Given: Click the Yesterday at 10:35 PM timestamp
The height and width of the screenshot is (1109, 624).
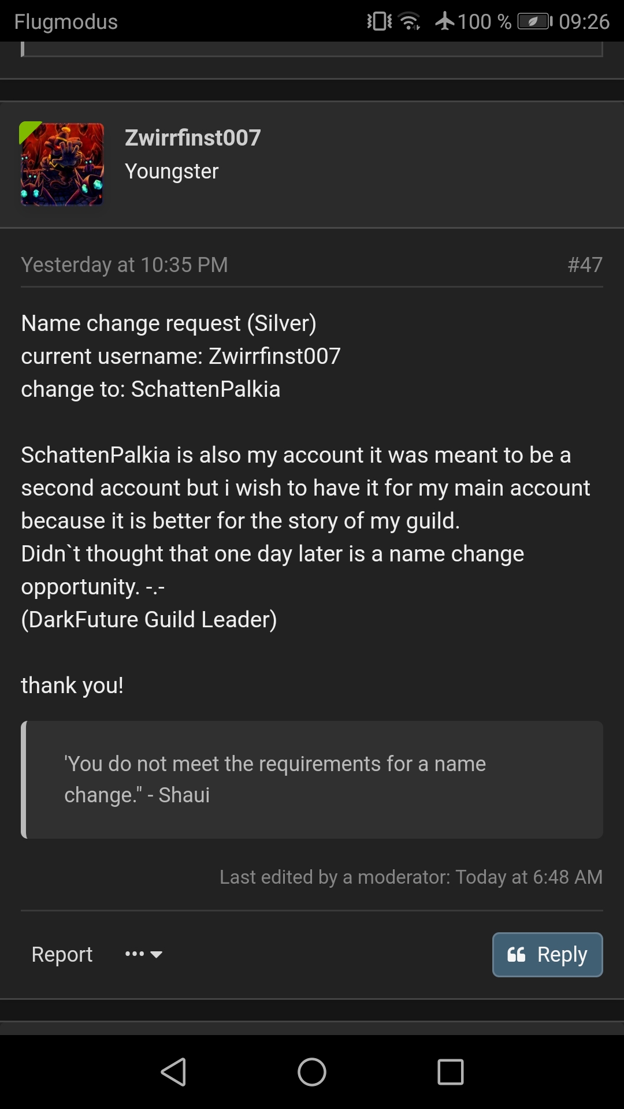Looking at the screenshot, I should [x=124, y=265].
